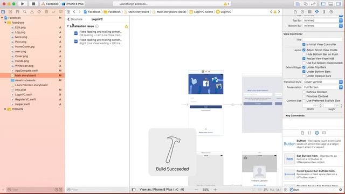
Task: Open the Find navigator magnifier icon
Action: click(x=25, y=12)
